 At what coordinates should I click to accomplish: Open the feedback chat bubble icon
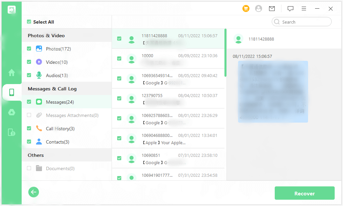[x=290, y=9]
